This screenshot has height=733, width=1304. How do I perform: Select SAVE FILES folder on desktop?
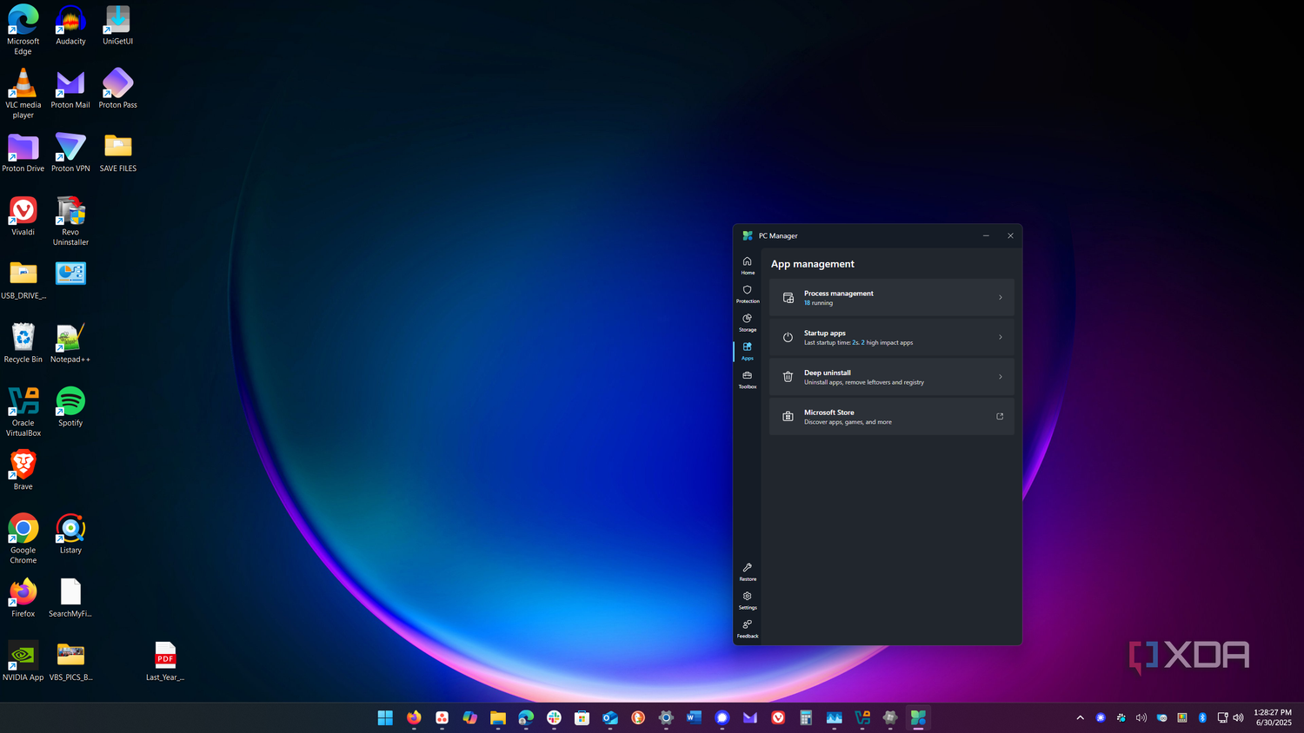coord(118,153)
